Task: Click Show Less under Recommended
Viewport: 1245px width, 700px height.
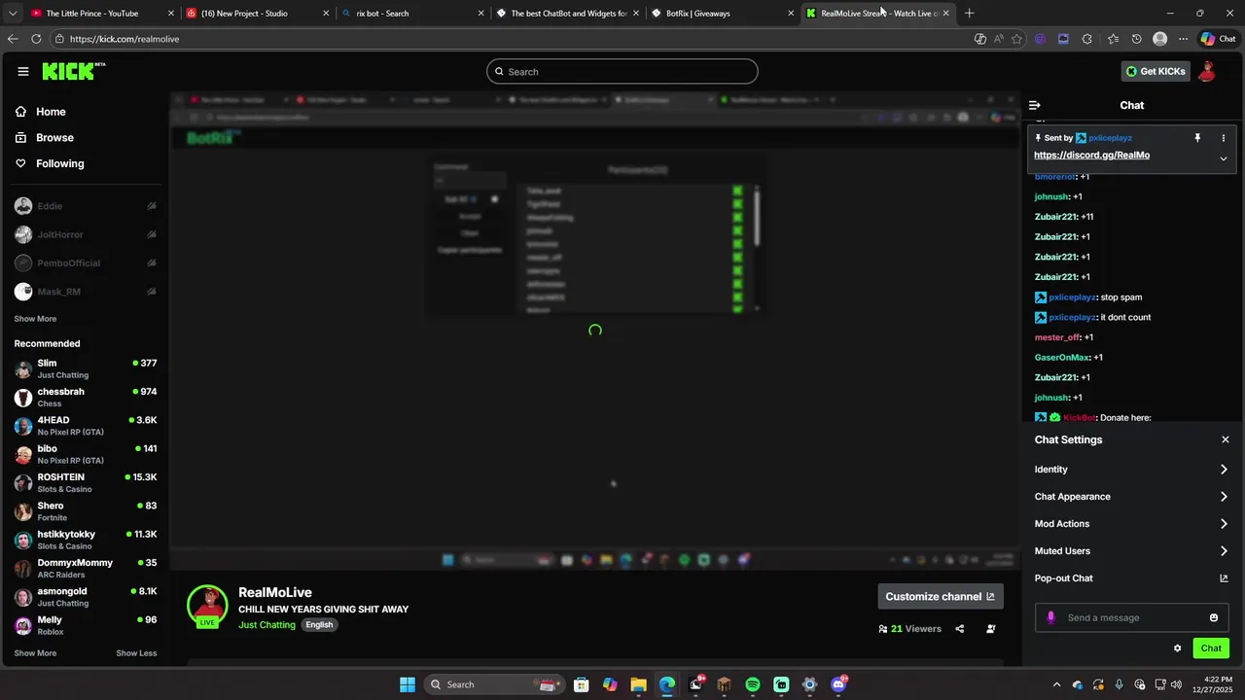Action: (136, 653)
